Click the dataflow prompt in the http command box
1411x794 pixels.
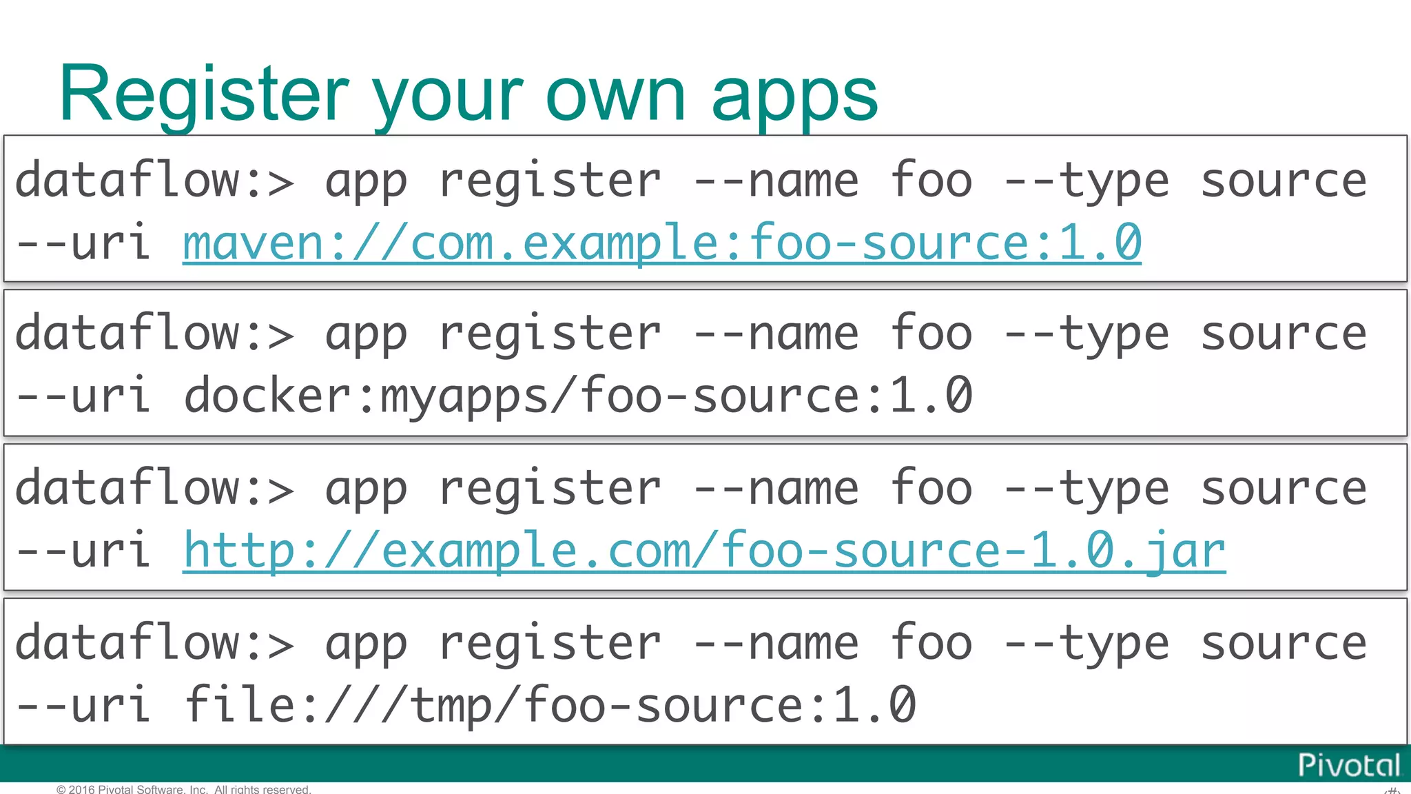point(154,489)
